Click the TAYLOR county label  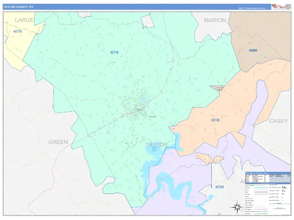[156, 145]
